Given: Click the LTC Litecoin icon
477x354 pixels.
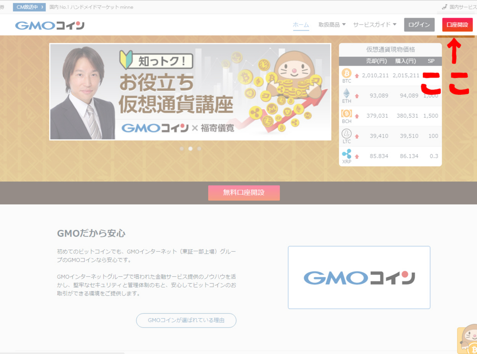Looking at the screenshot, I should (x=347, y=134).
